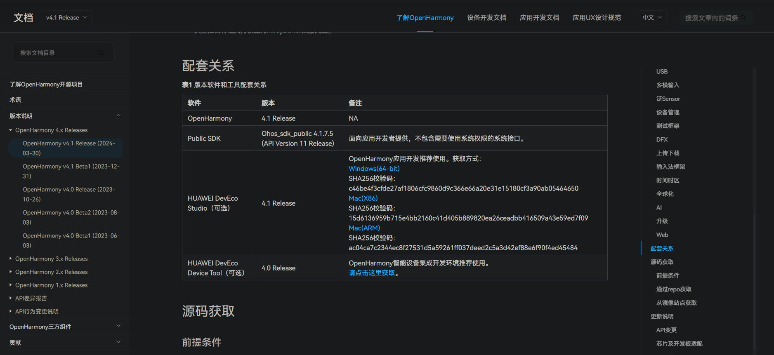
Task: Jump to Web in page outline
Action: [662, 235]
